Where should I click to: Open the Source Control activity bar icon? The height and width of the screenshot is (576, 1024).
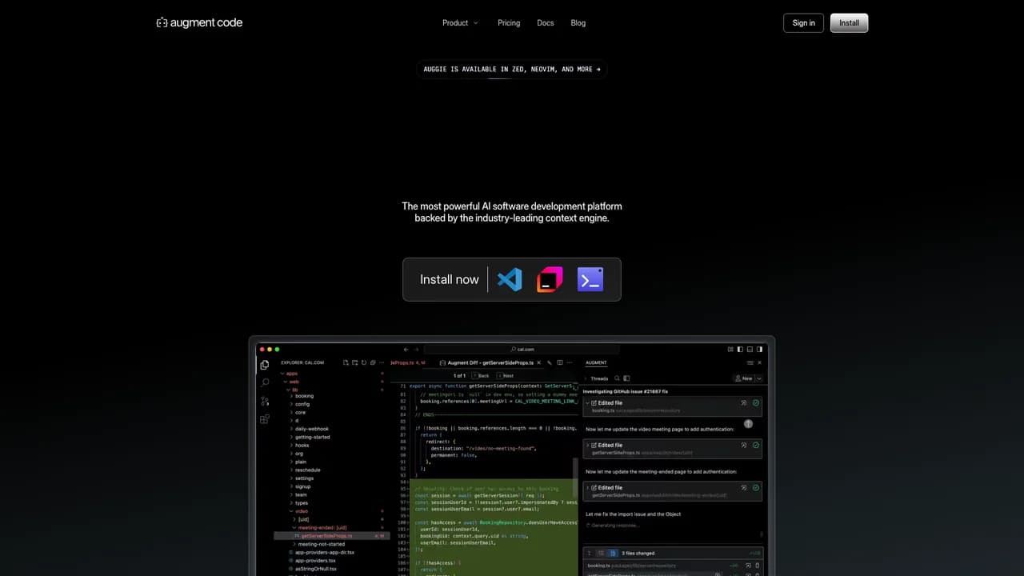pos(265,401)
